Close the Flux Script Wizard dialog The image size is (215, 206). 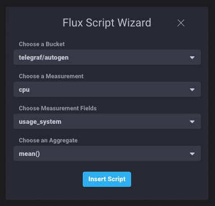pos(181,23)
